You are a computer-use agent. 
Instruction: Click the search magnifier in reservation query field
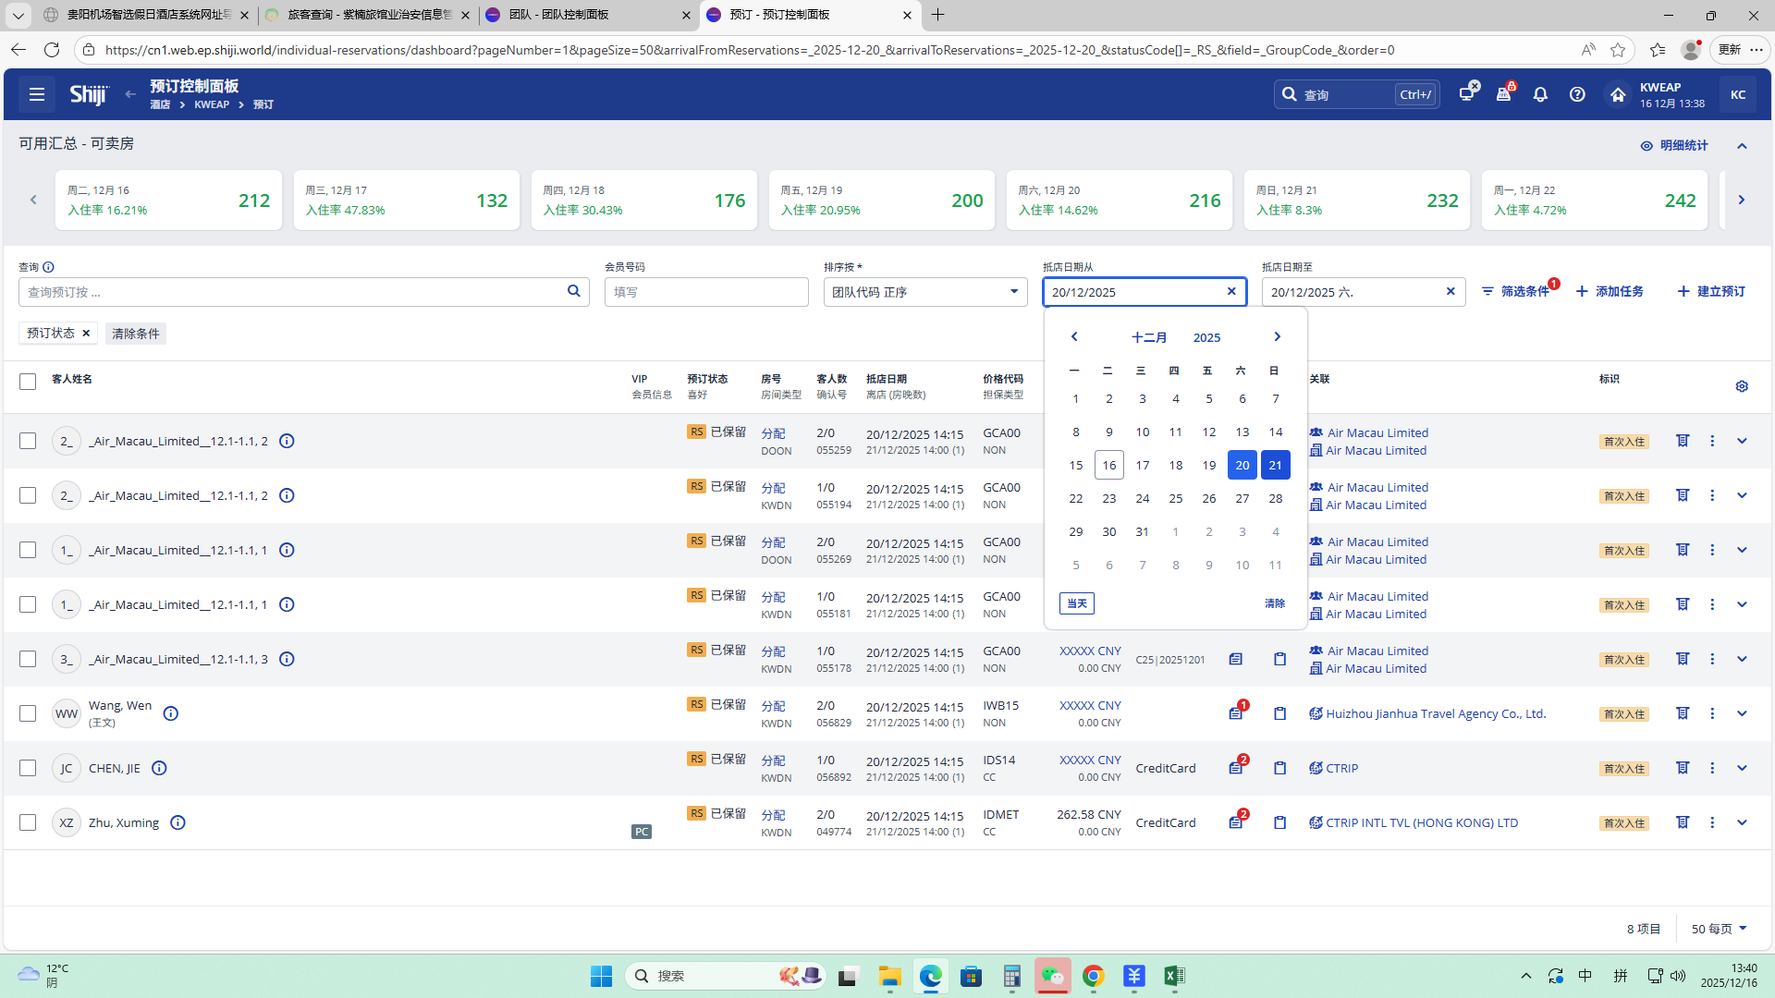point(573,291)
